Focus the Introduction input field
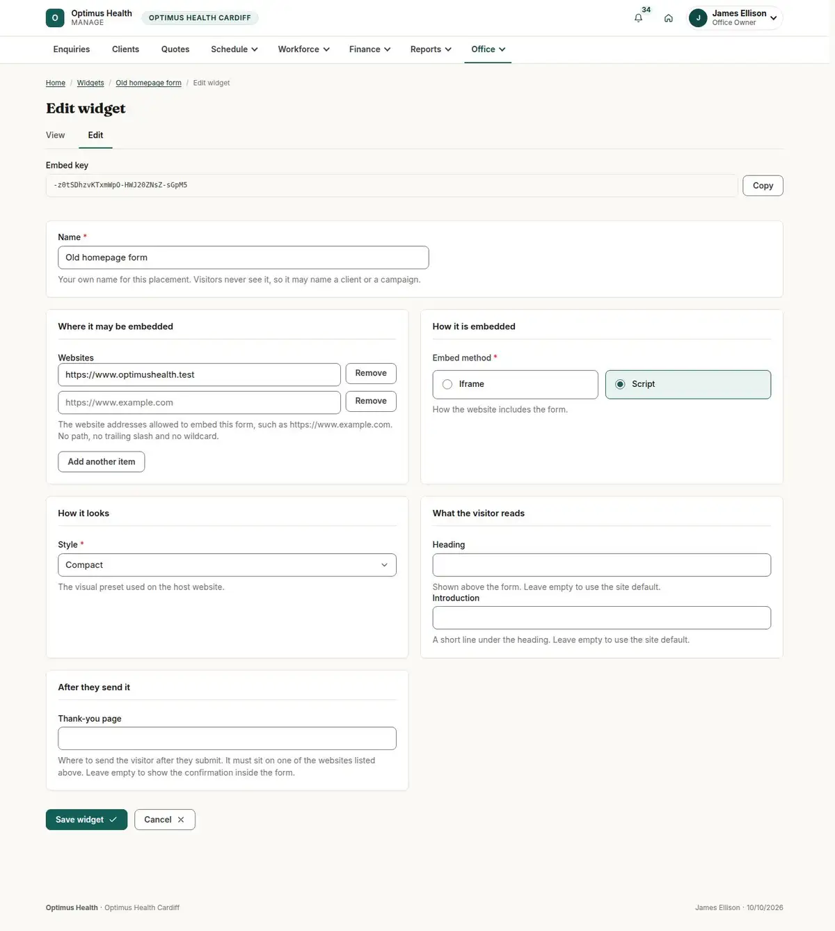835x931 pixels. (601, 618)
